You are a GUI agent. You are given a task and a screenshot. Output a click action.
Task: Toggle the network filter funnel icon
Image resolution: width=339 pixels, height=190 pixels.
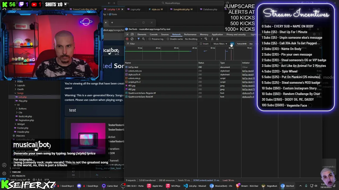click(139, 39)
